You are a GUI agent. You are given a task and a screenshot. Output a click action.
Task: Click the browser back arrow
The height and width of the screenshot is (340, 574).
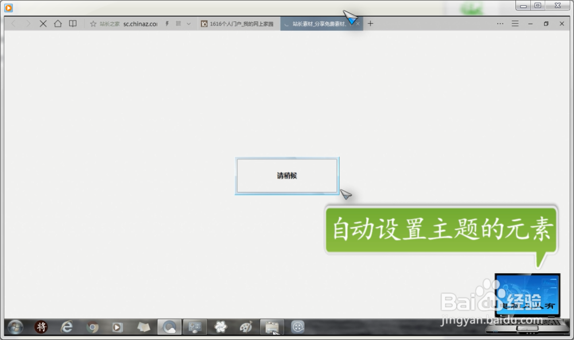click(14, 24)
